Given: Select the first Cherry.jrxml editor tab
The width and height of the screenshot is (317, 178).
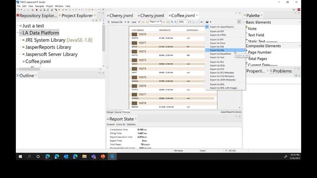Looking at the screenshot, I should click(x=120, y=15).
